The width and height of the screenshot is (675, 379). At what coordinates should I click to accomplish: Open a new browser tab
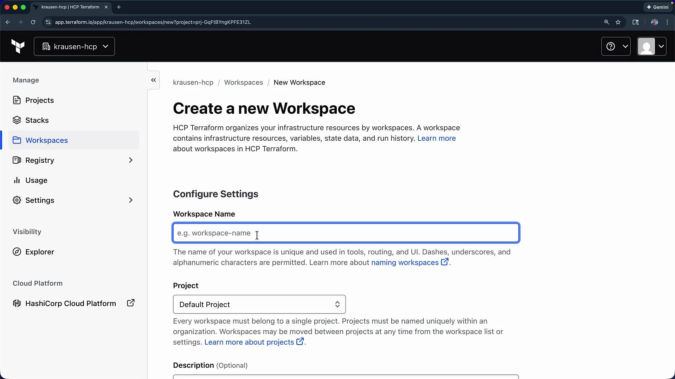119,7
